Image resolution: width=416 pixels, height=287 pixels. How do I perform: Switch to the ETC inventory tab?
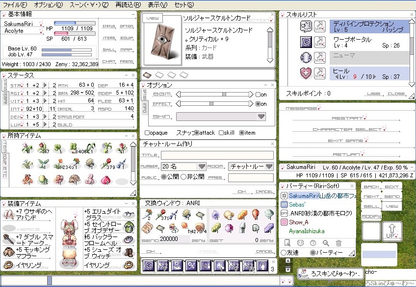[x=4, y=172]
